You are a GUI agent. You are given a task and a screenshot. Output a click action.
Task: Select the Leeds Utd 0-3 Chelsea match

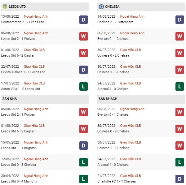[19, 165]
